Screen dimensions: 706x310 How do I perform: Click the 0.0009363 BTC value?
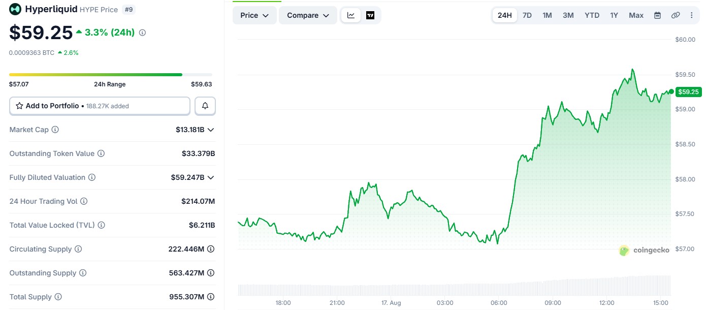tap(31, 52)
